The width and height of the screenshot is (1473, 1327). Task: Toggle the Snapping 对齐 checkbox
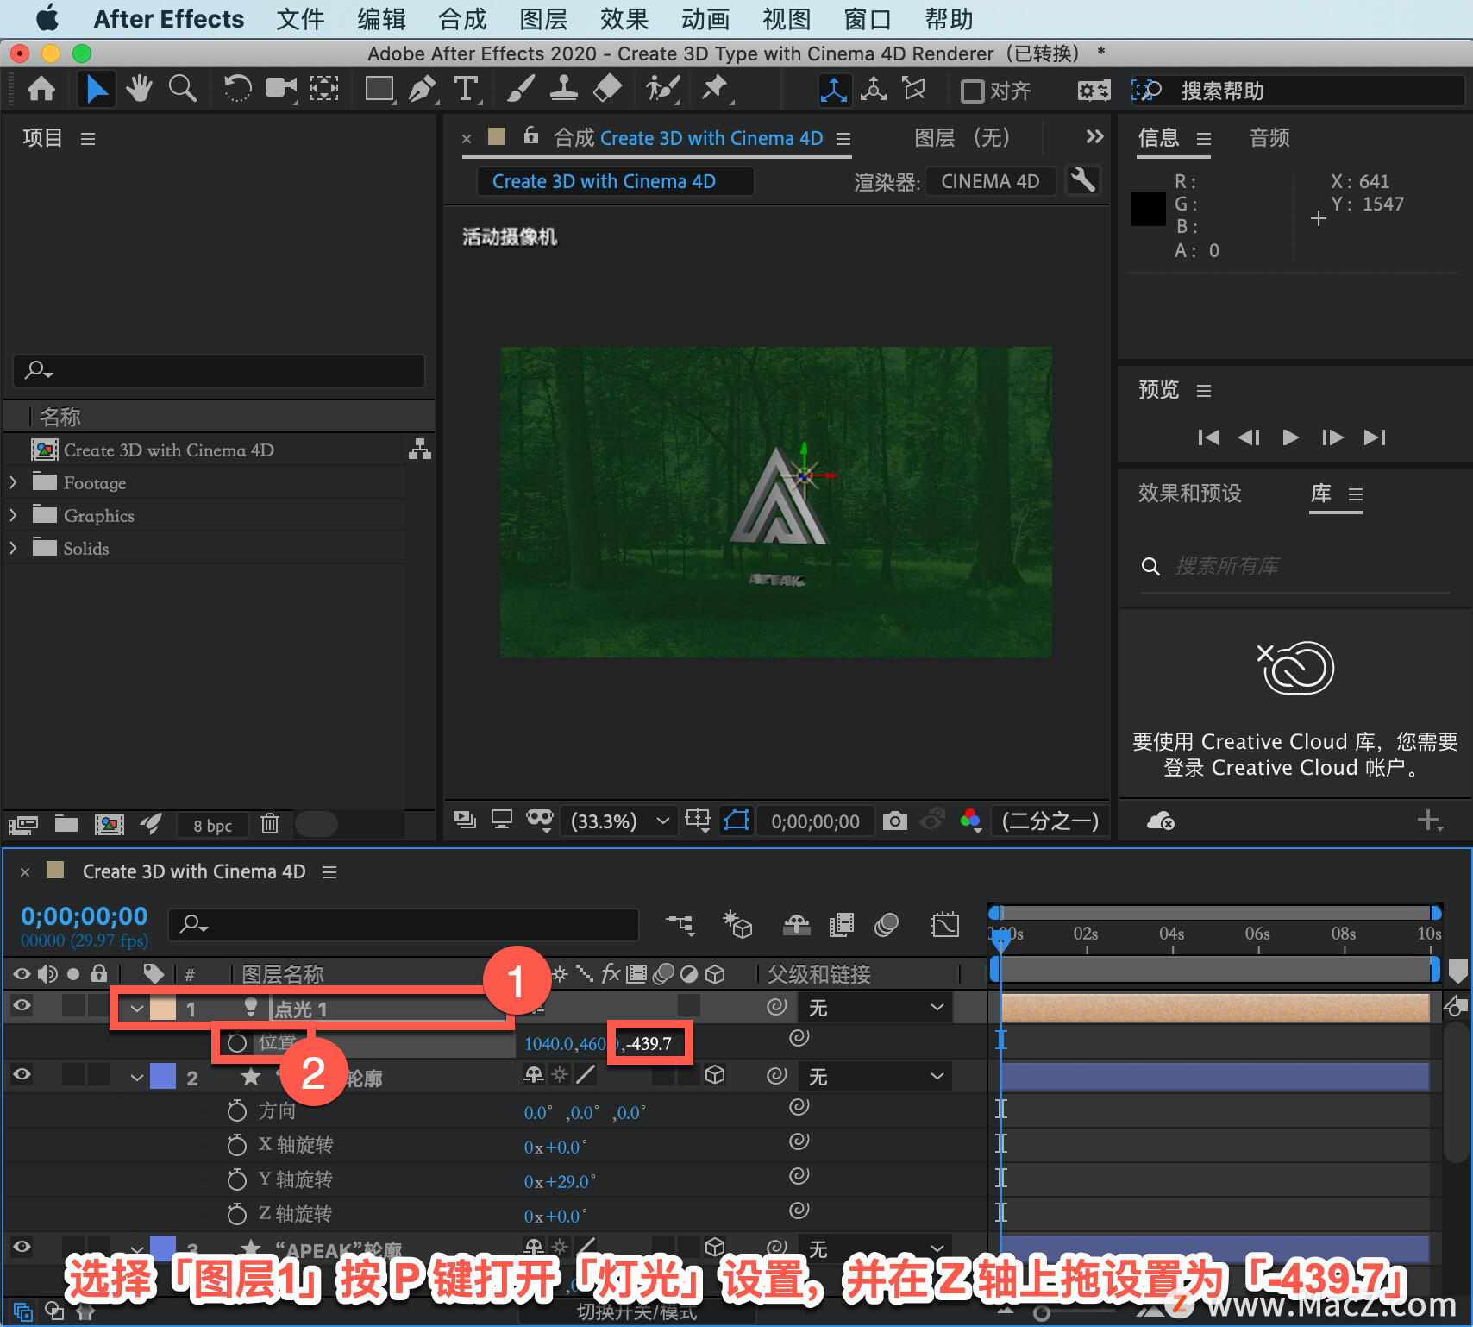point(972,91)
